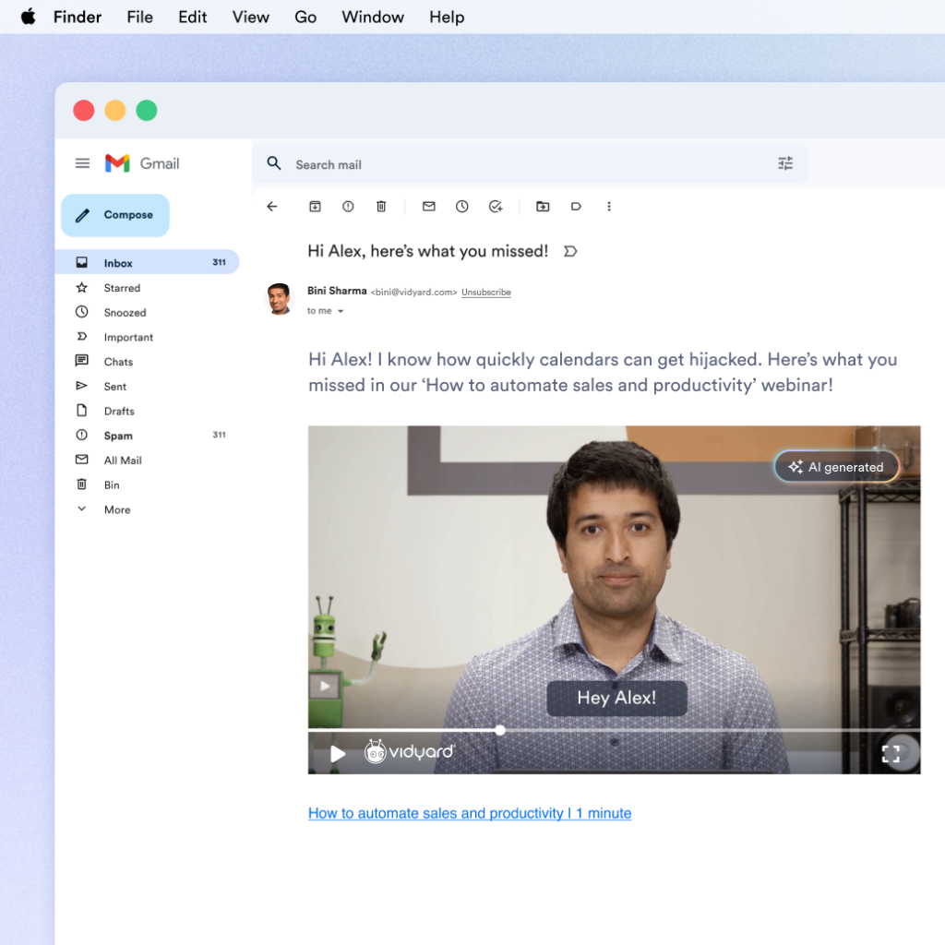Snooze this email in toolbar
The width and height of the screenshot is (945, 945).
coord(462,207)
